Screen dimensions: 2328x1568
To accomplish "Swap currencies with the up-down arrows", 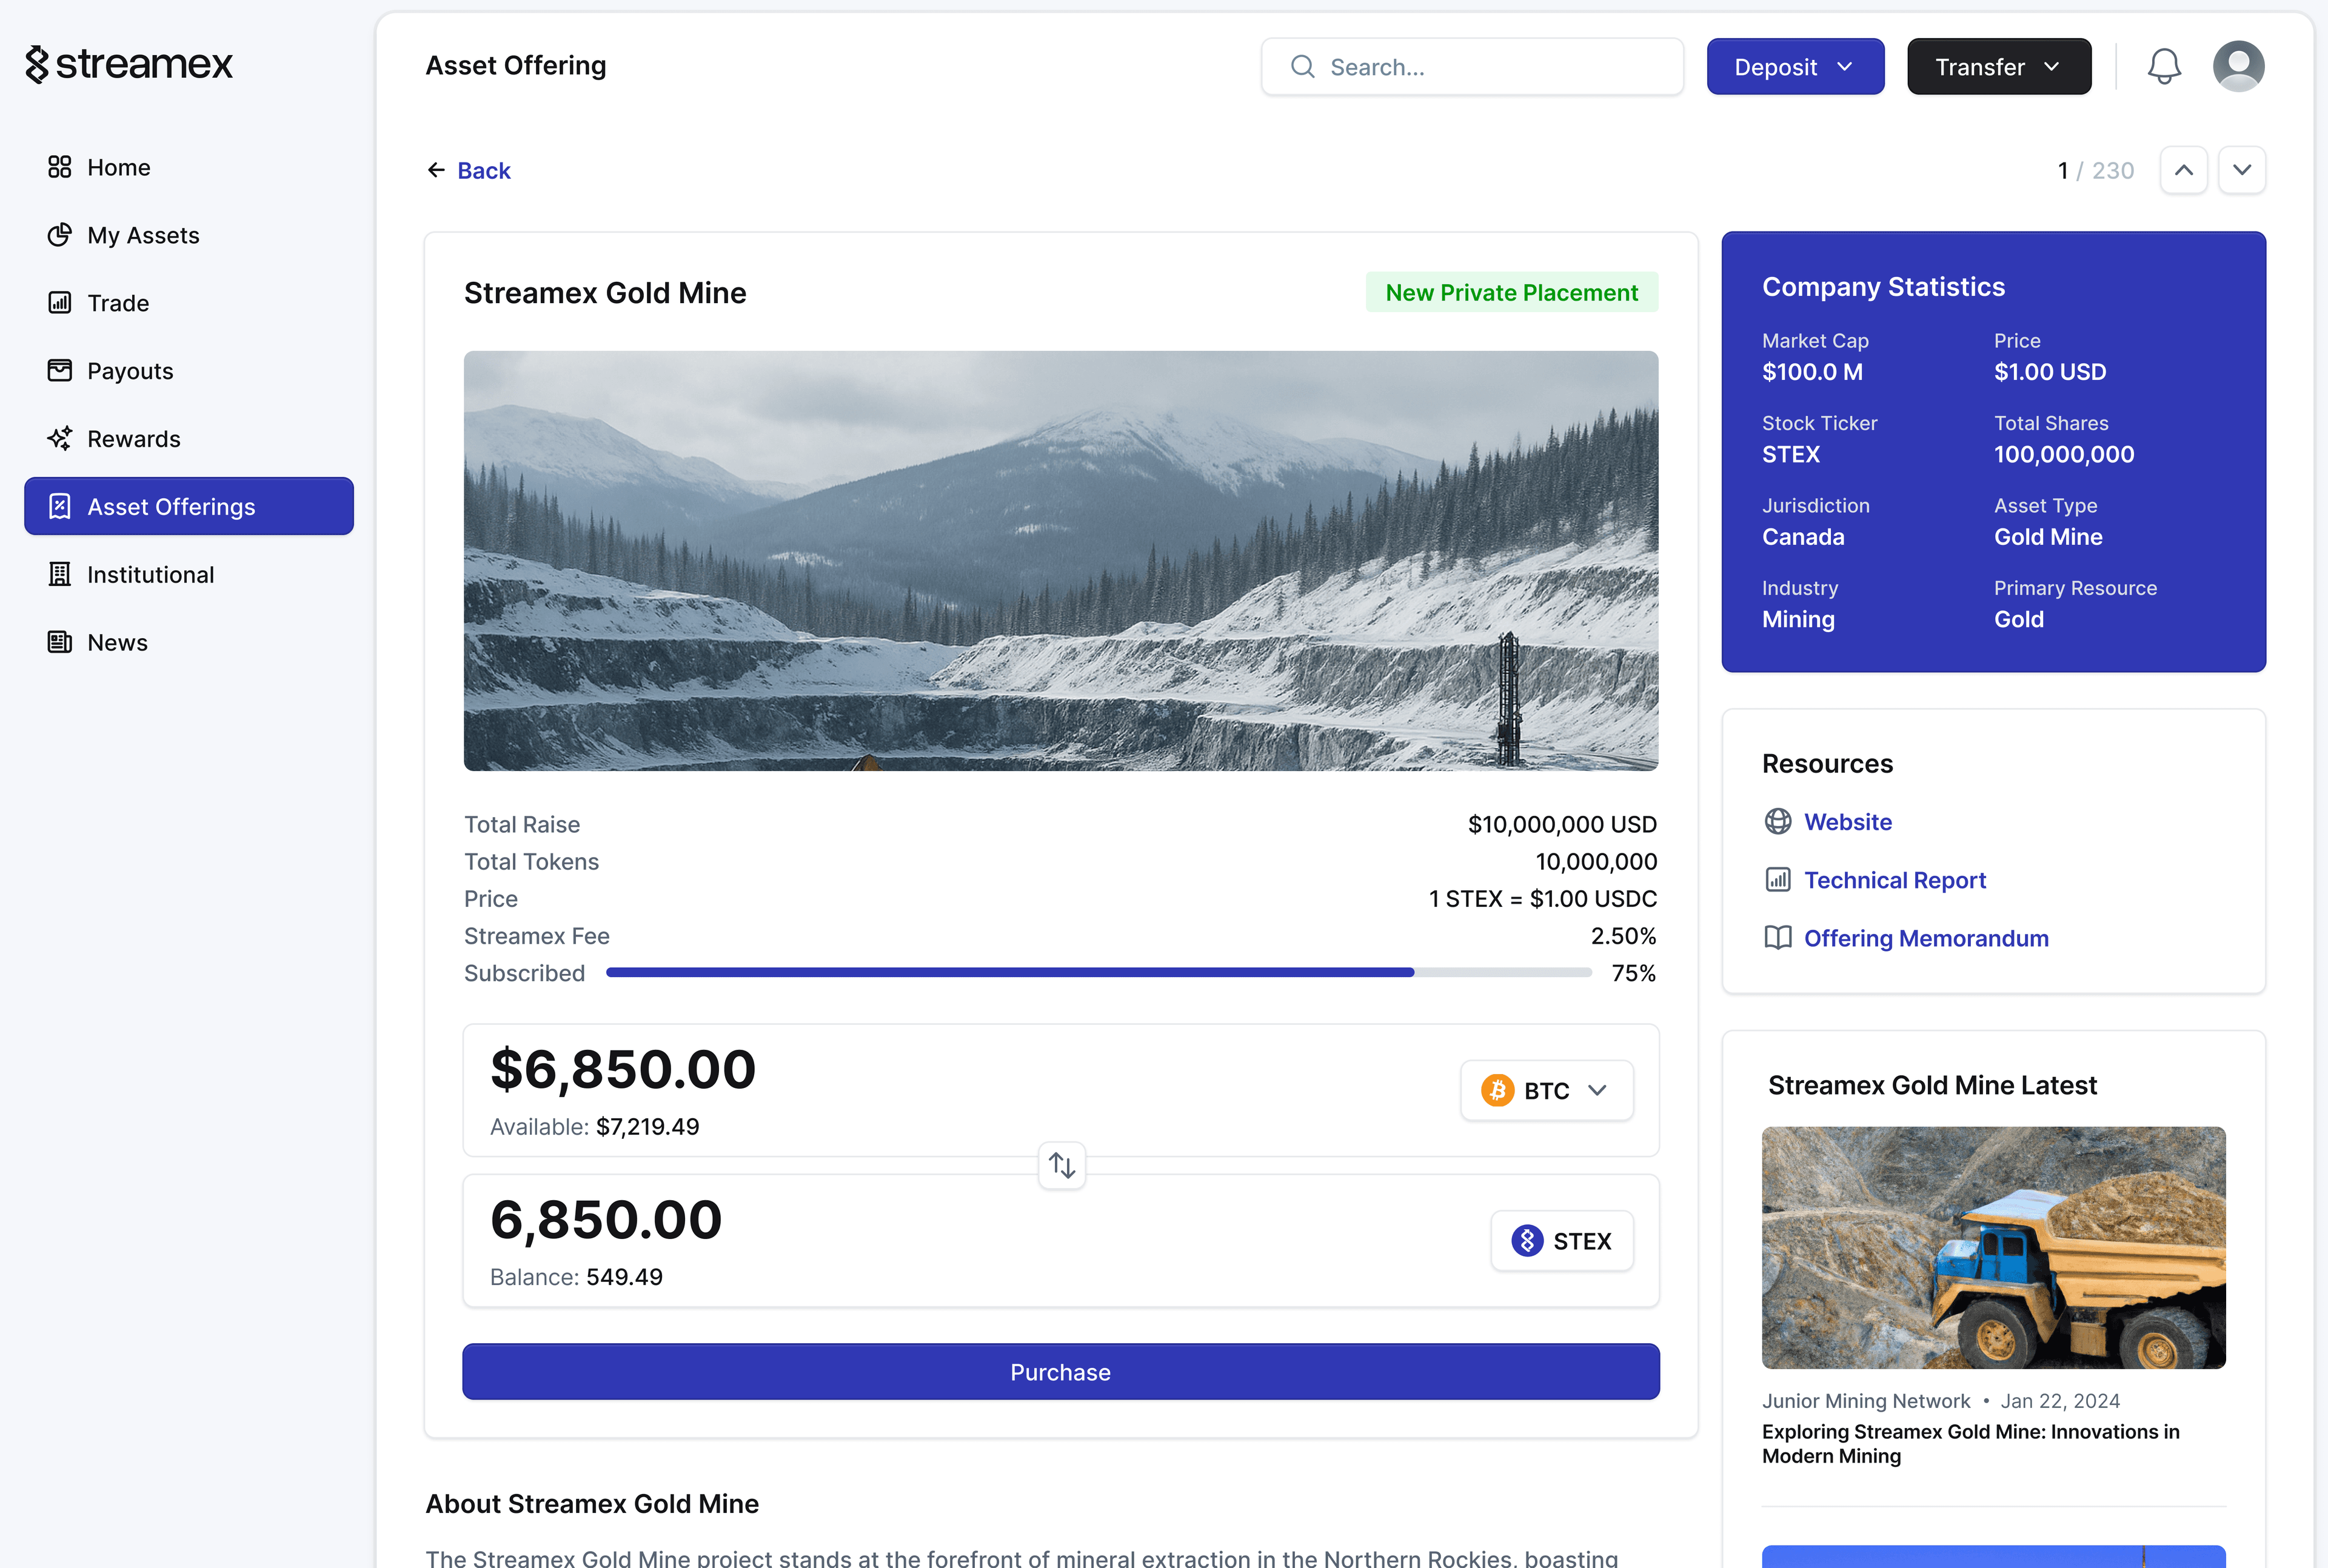I will pyautogui.click(x=1062, y=1166).
